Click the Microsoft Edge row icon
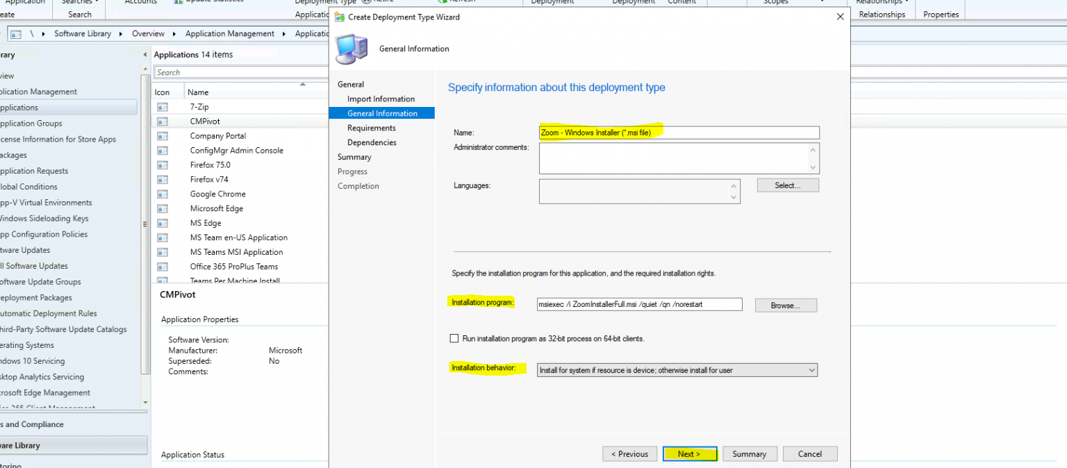This screenshot has width=1067, height=468. tap(163, 209)
